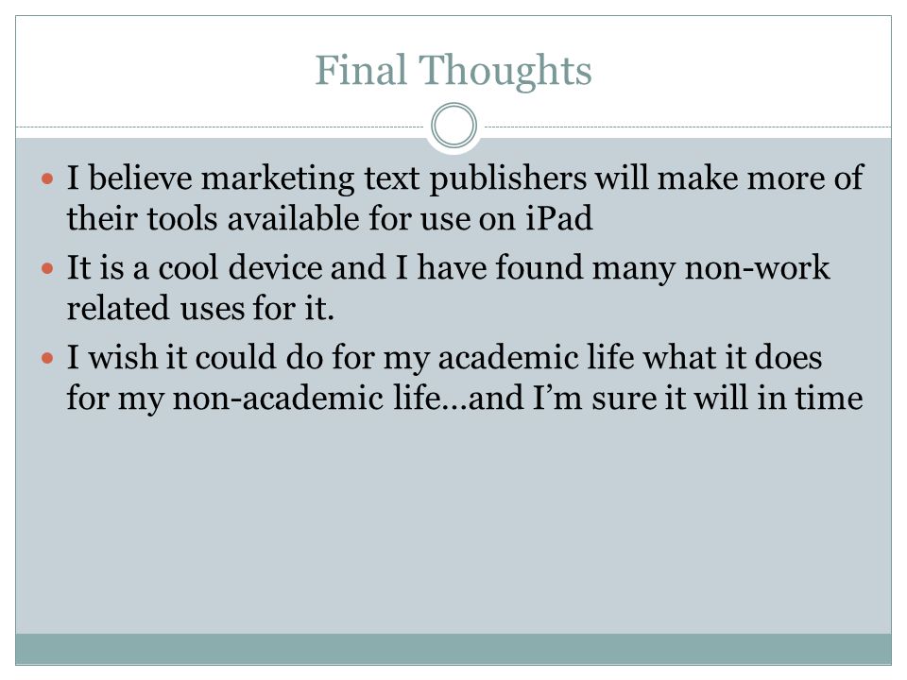This screenshot has width=907, height=680.
Task: Click the dashed divider line left of circle
Action: (x=220, y=127)
